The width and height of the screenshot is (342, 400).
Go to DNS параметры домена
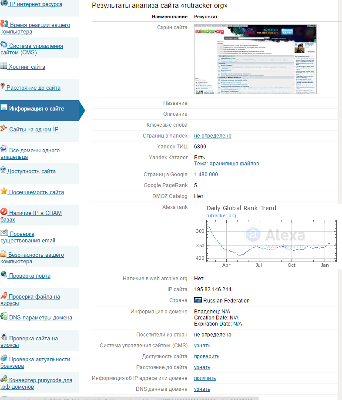point(40,318)
